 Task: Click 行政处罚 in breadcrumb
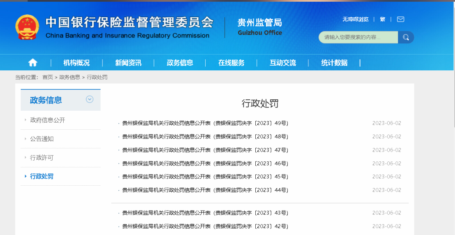pyautogui.click(x=97, y=77)
